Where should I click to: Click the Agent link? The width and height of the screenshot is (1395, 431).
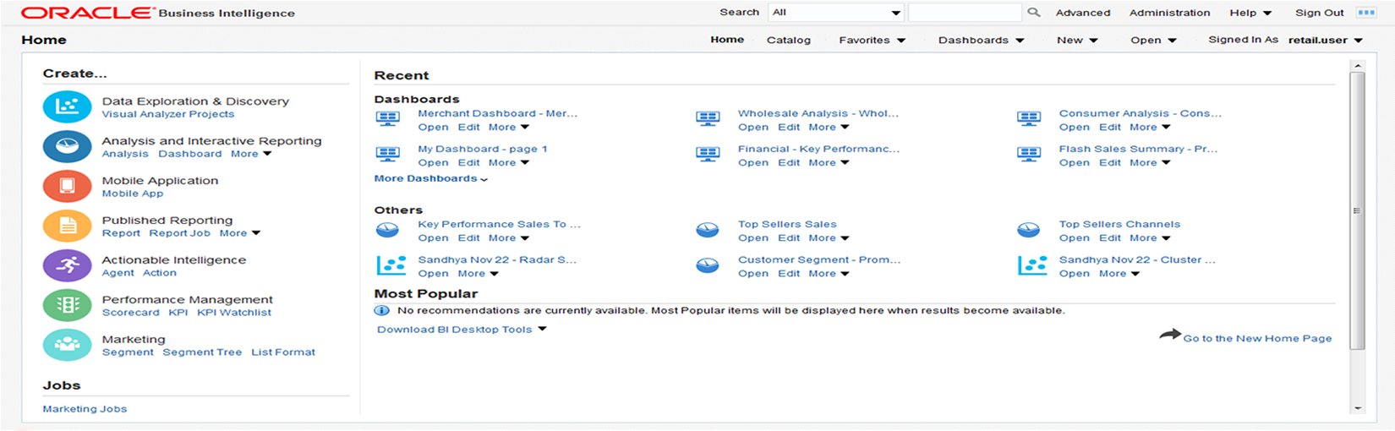click(x=118, y=273)
